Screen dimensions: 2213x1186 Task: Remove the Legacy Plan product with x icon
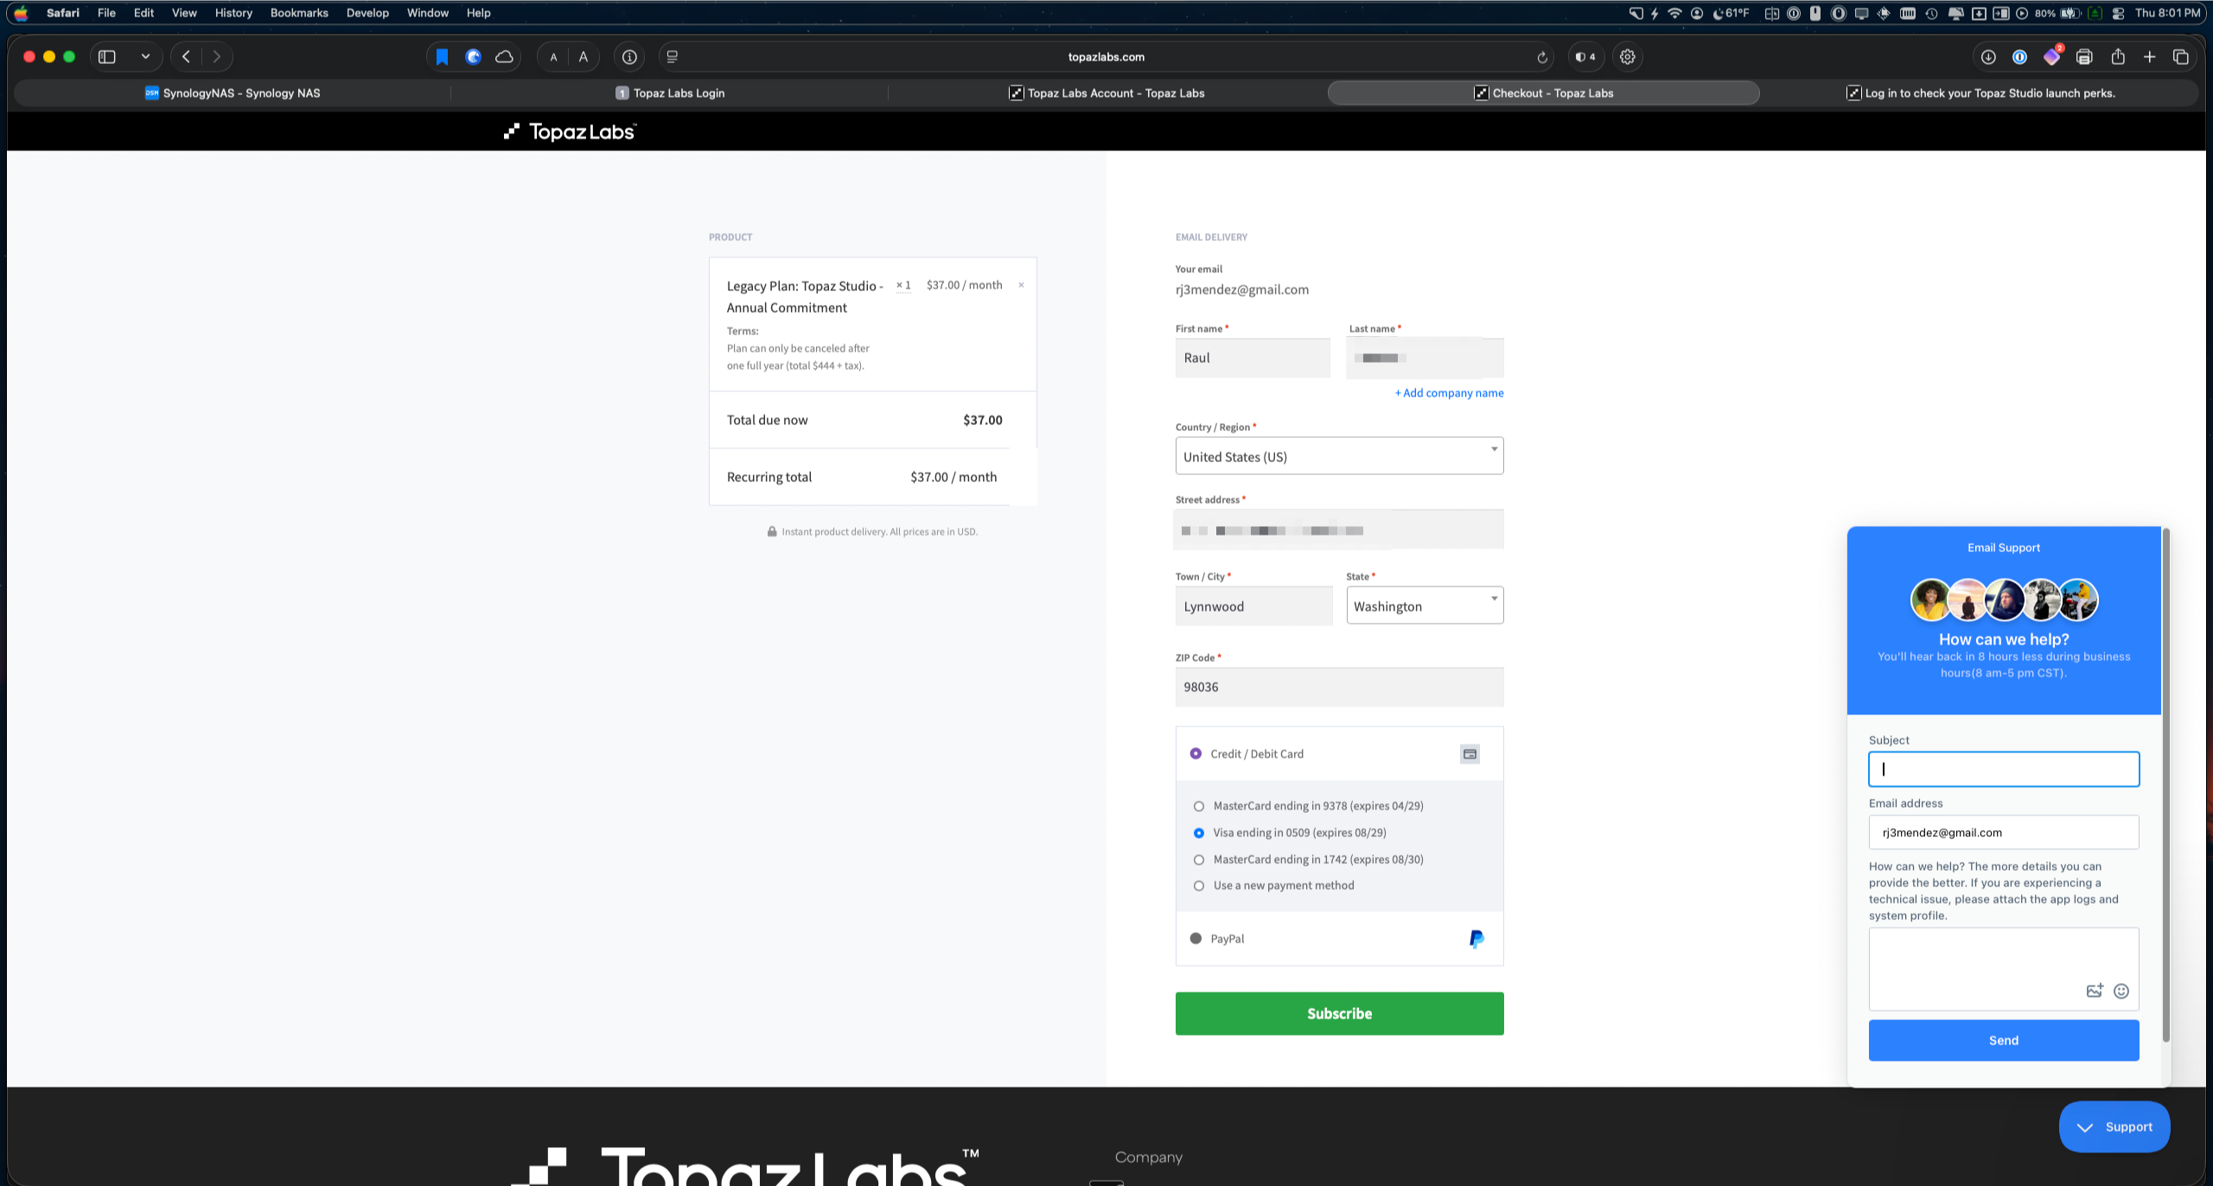[x=1021, y=285]
